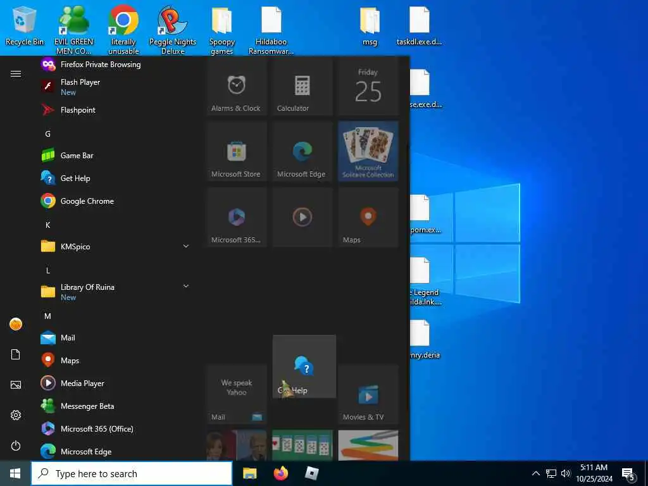Open Roblox from the taskbar

311,473
